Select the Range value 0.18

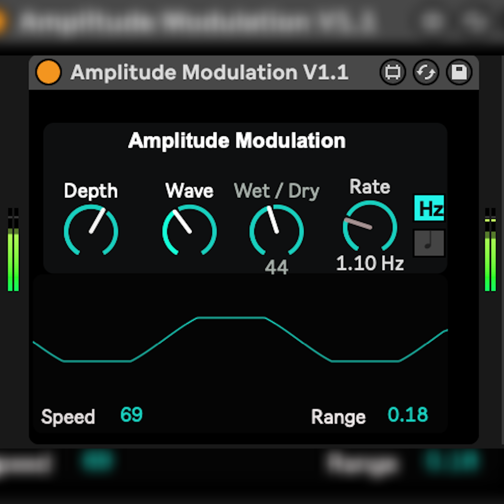tap(407, 415)
